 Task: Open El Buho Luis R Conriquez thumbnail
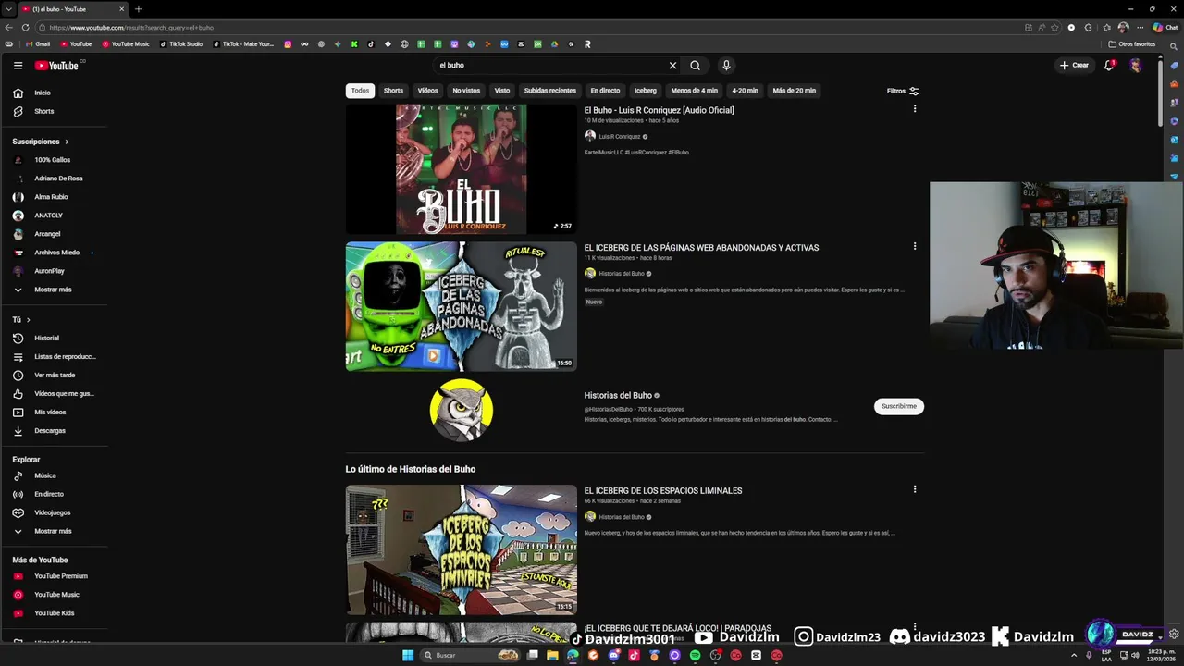click(461, 169)
